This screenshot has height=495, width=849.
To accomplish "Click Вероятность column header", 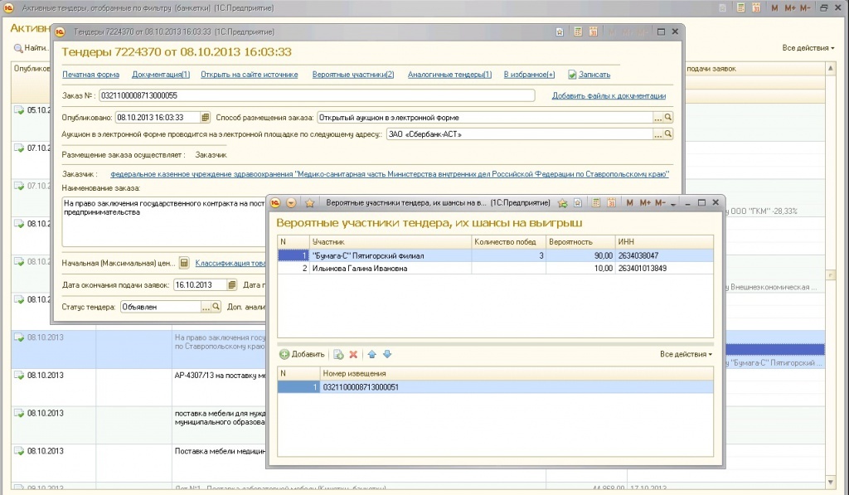I will [x=580, y=242].
